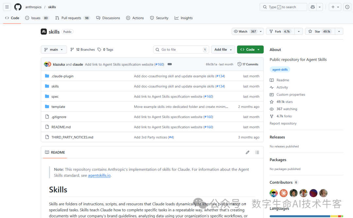The height and width of the screenshot is (218, 353).
Task: Select the README tab header
Action: (x=55, y=152)
